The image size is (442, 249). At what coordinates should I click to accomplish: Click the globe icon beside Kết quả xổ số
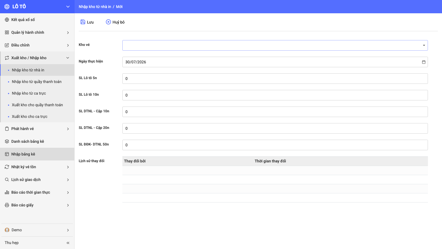click(x=7, y=20)
